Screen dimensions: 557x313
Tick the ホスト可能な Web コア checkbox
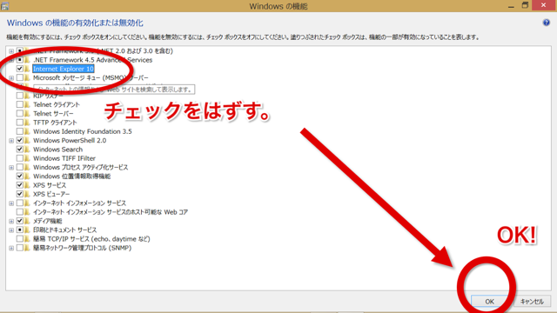tap(20, 212)
